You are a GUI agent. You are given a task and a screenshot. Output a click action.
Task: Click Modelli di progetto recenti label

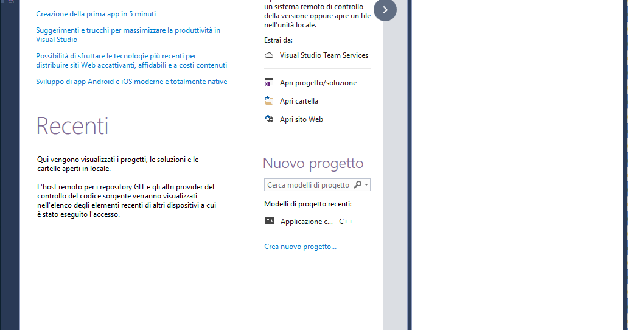coord(307,204)
